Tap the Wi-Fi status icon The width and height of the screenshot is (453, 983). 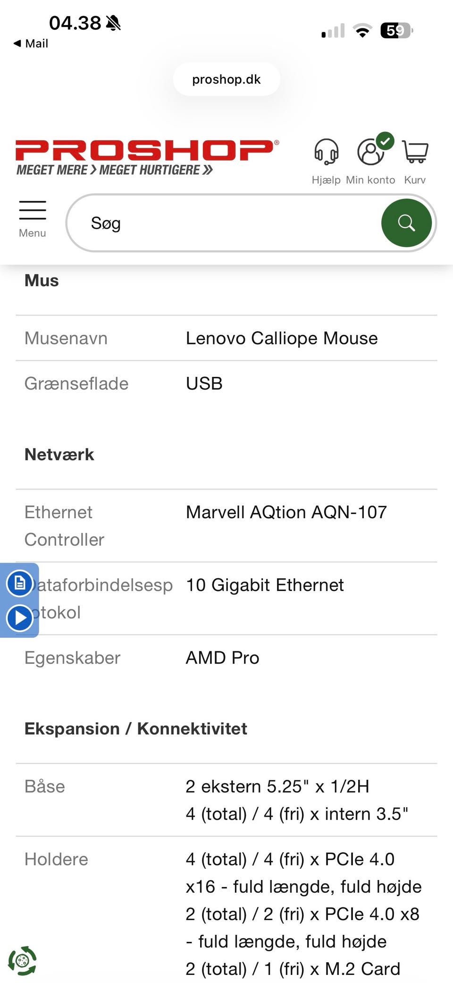pos(362,31)
